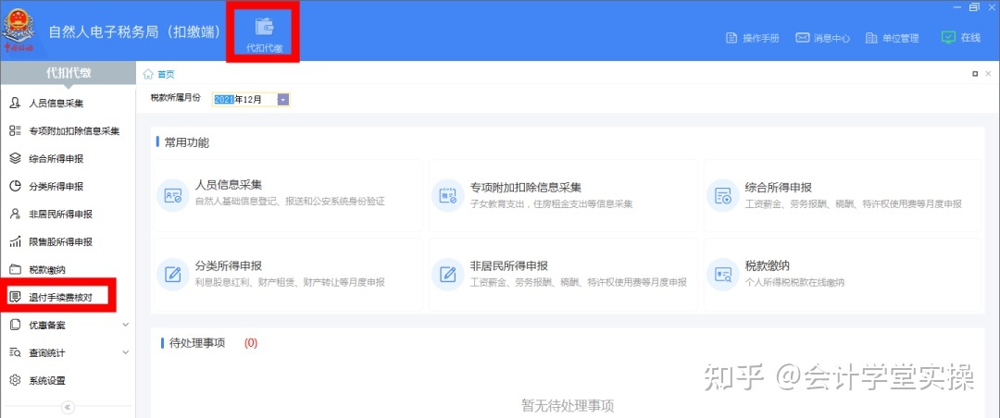Image resolution: width=1000 pixels, height=418 pixels.
Task: Click the 系统设置 gear icon
Action: [x=16, y=380]
